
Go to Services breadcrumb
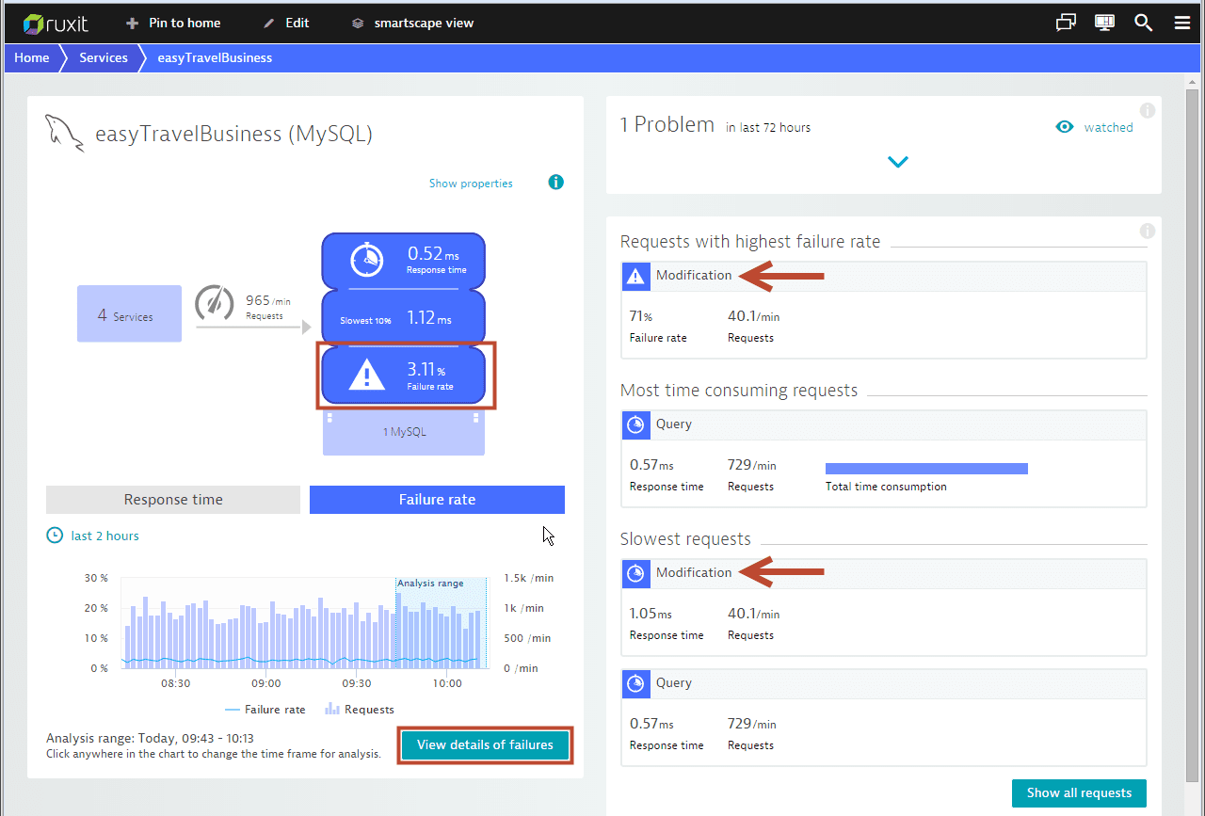coord(104,57)
